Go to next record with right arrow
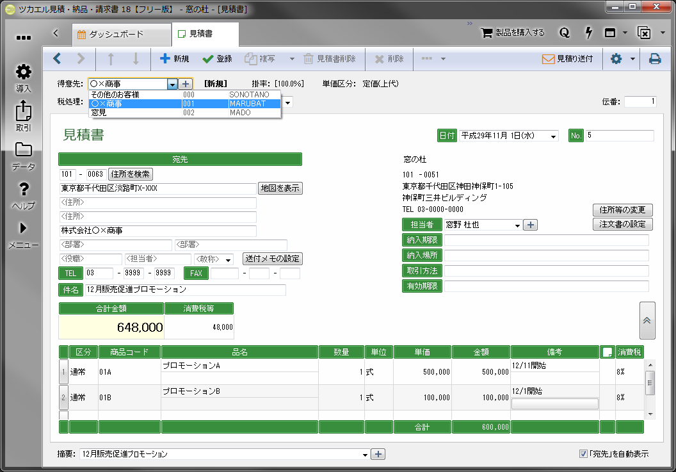 (81, 58)
